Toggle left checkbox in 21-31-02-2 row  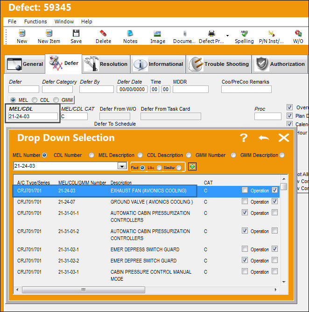pyautogui.click(x=245, y=260)
